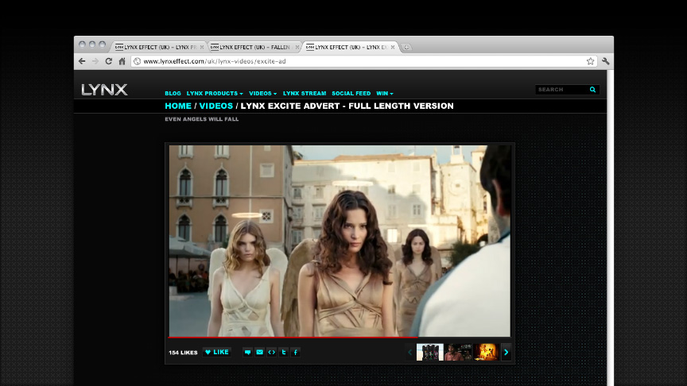
Task: Show previous video thumbnails with left arrow
Action: coord(410,353)
